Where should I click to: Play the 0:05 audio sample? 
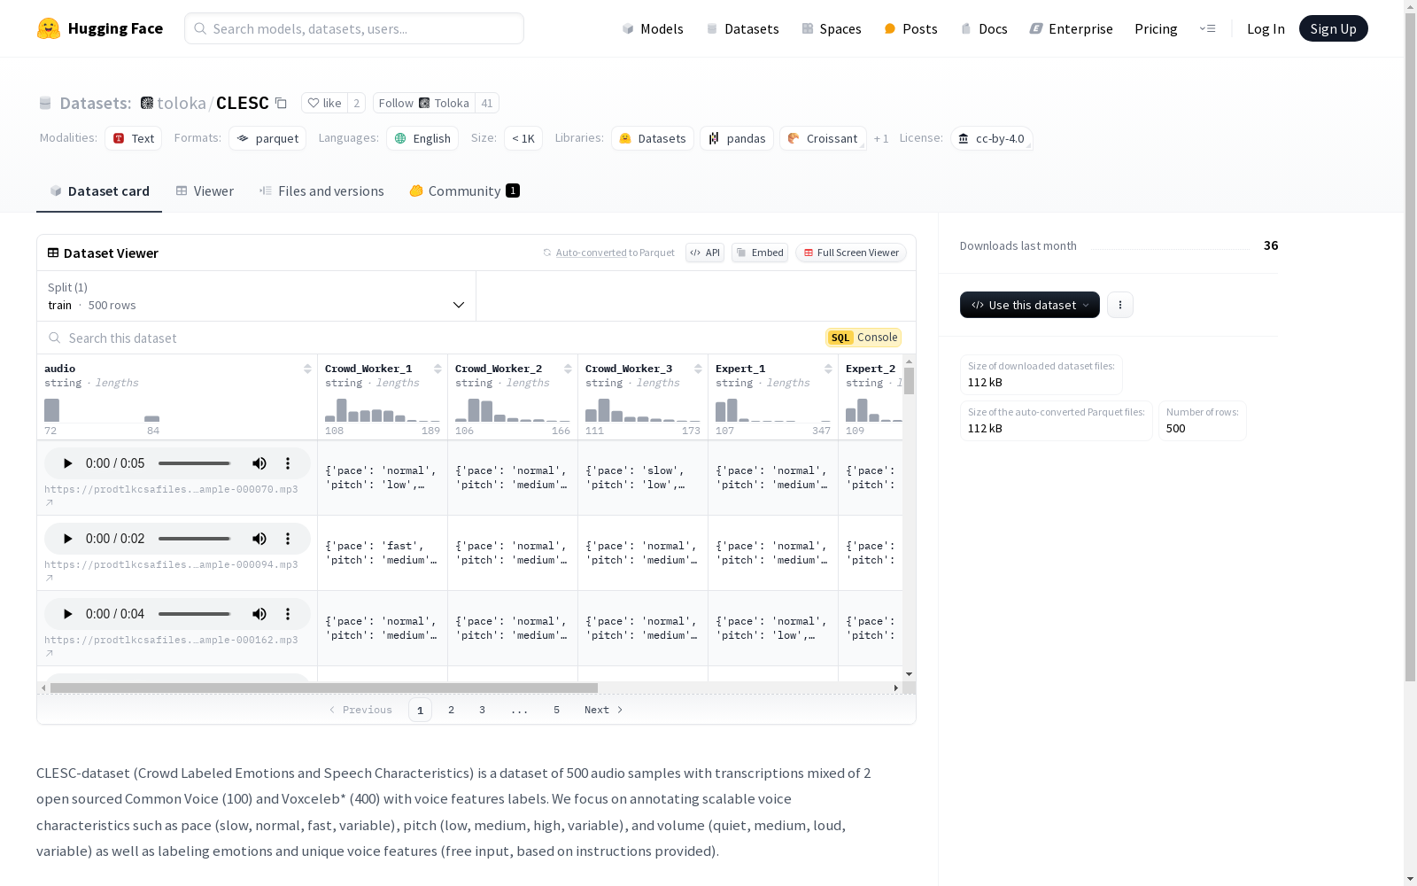pyautogui.click(x=67, y=463)
